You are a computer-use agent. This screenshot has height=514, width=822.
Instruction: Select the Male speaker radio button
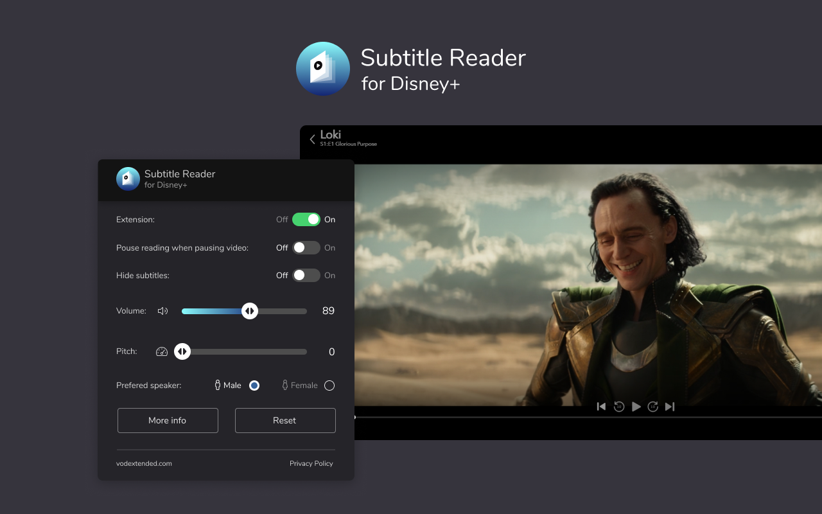click(254, 385)
